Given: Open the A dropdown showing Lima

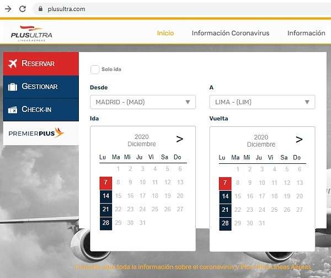Looking at the screenshot, I should tap(262, 102).
